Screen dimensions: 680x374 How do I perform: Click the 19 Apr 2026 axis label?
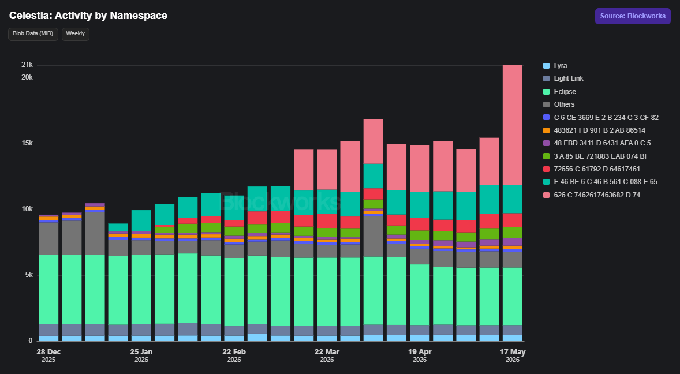420,356
